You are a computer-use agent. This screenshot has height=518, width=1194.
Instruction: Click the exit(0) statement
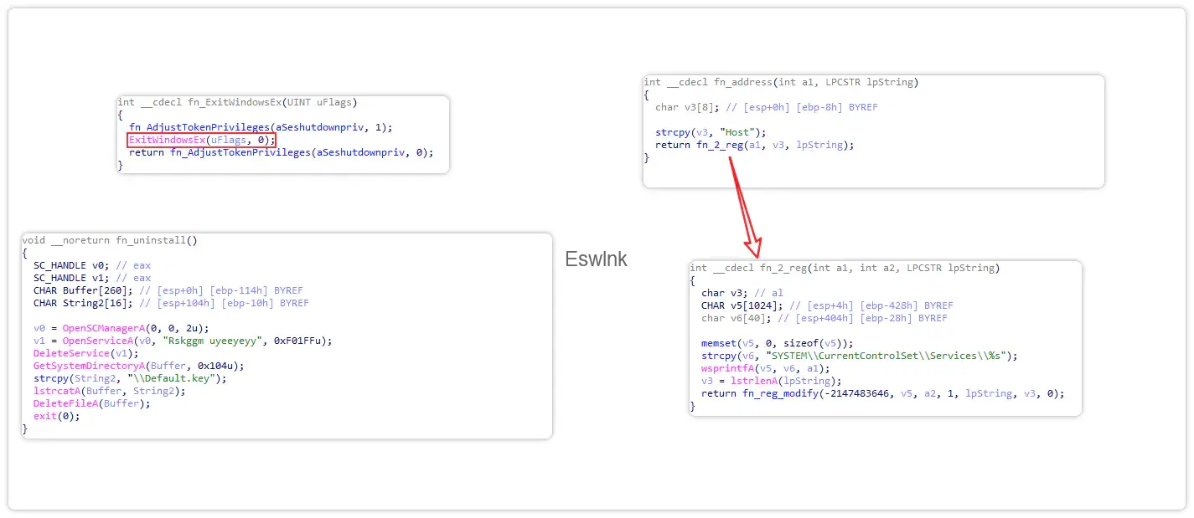pos(56,416)
